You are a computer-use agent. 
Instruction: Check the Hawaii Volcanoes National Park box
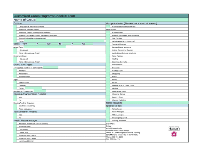click(x=108, y=35)
